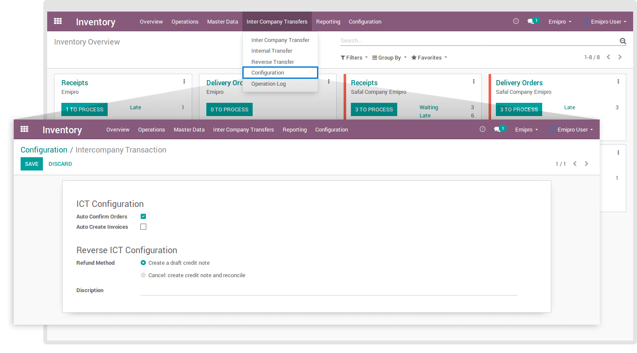Image resolution: width=637 pixels, height=353 pixels.
Task: Open the apps grid in foreground Inventory bar
Action: click(24, 129)
